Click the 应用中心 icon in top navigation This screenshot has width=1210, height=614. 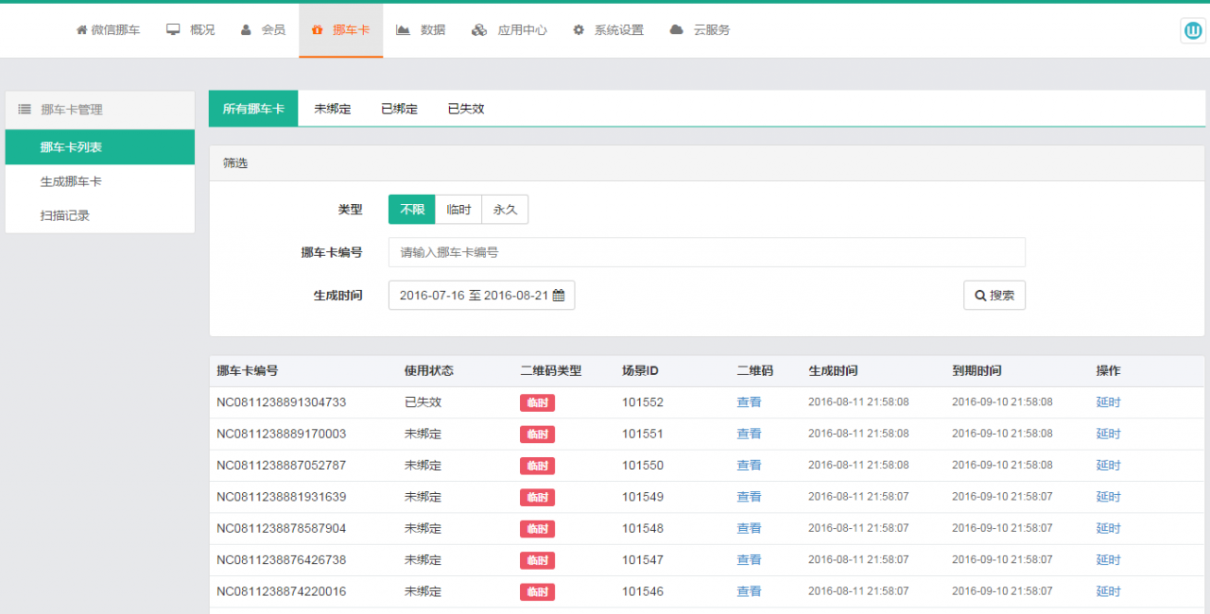(x=477, y=29)
